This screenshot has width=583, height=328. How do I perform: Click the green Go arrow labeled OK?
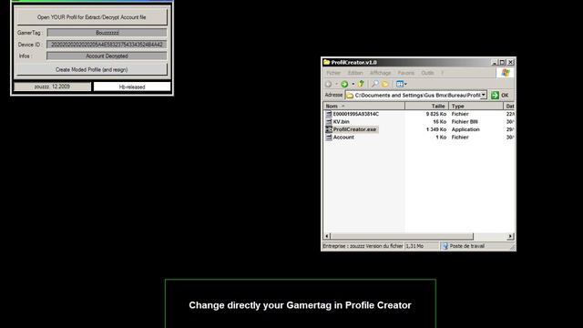coord(495,95)
